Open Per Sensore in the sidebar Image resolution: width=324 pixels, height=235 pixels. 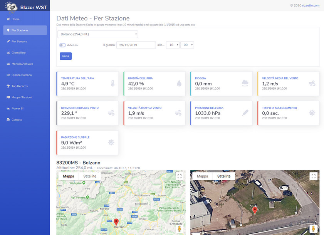coord(19,41)
